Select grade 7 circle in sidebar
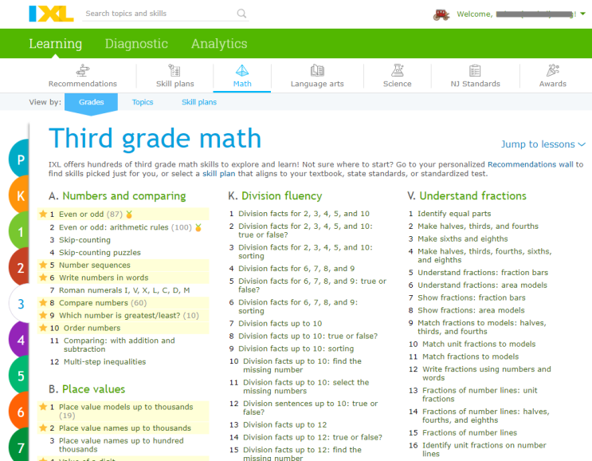Screen dimensions: 592x461 click(20, 447)
